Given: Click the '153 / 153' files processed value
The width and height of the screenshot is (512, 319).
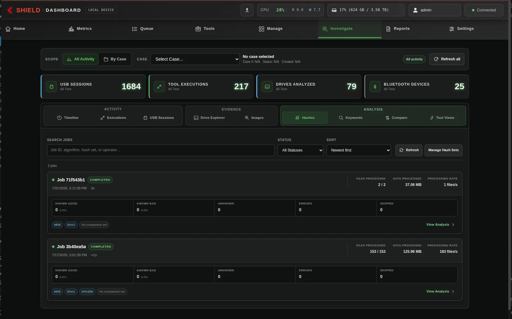Looking at the screenshot, I should coord(378,252).
